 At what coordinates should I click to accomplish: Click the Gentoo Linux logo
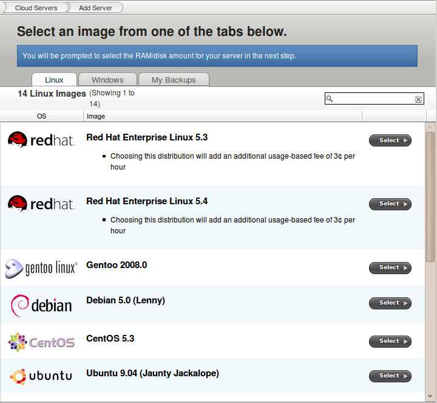point(41,269)
